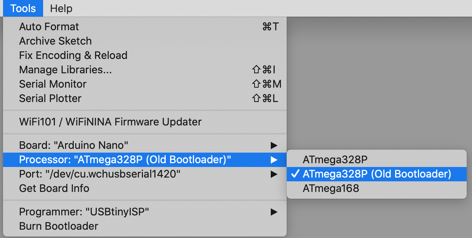This screenshot has height=238, width=472.
Task: Select ATmega328P processor option
Action: 377,160
